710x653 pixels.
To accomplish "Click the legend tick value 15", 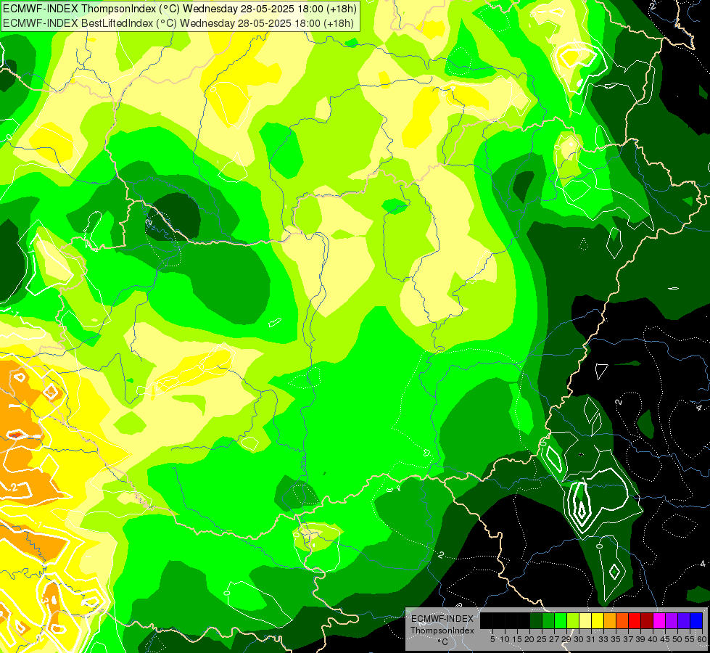I will pos(517,639).
